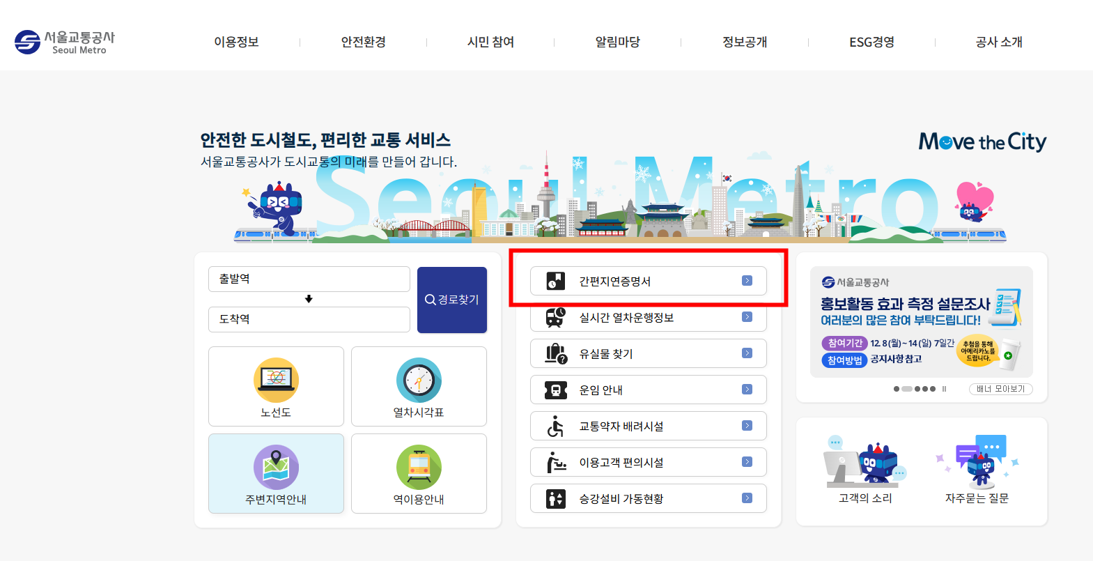Pause the banner slideshow
This screenshot has height=561, width=1093.
pyautogui.click(x=944, y=389)
